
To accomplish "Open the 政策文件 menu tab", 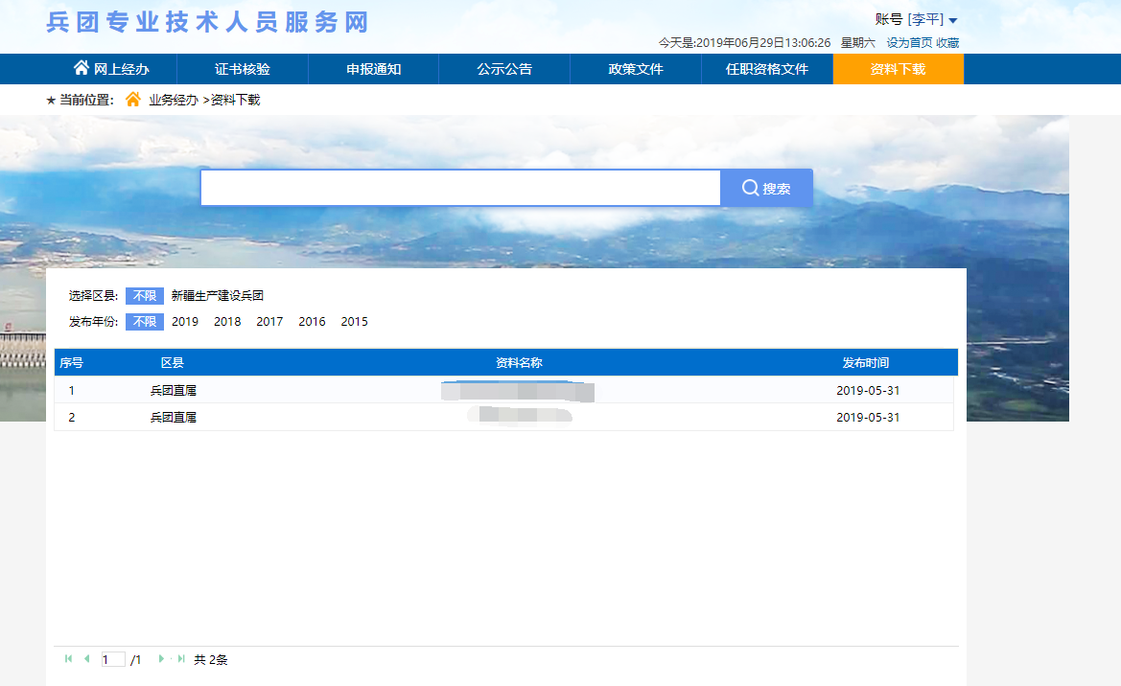I will coord(636,69).
